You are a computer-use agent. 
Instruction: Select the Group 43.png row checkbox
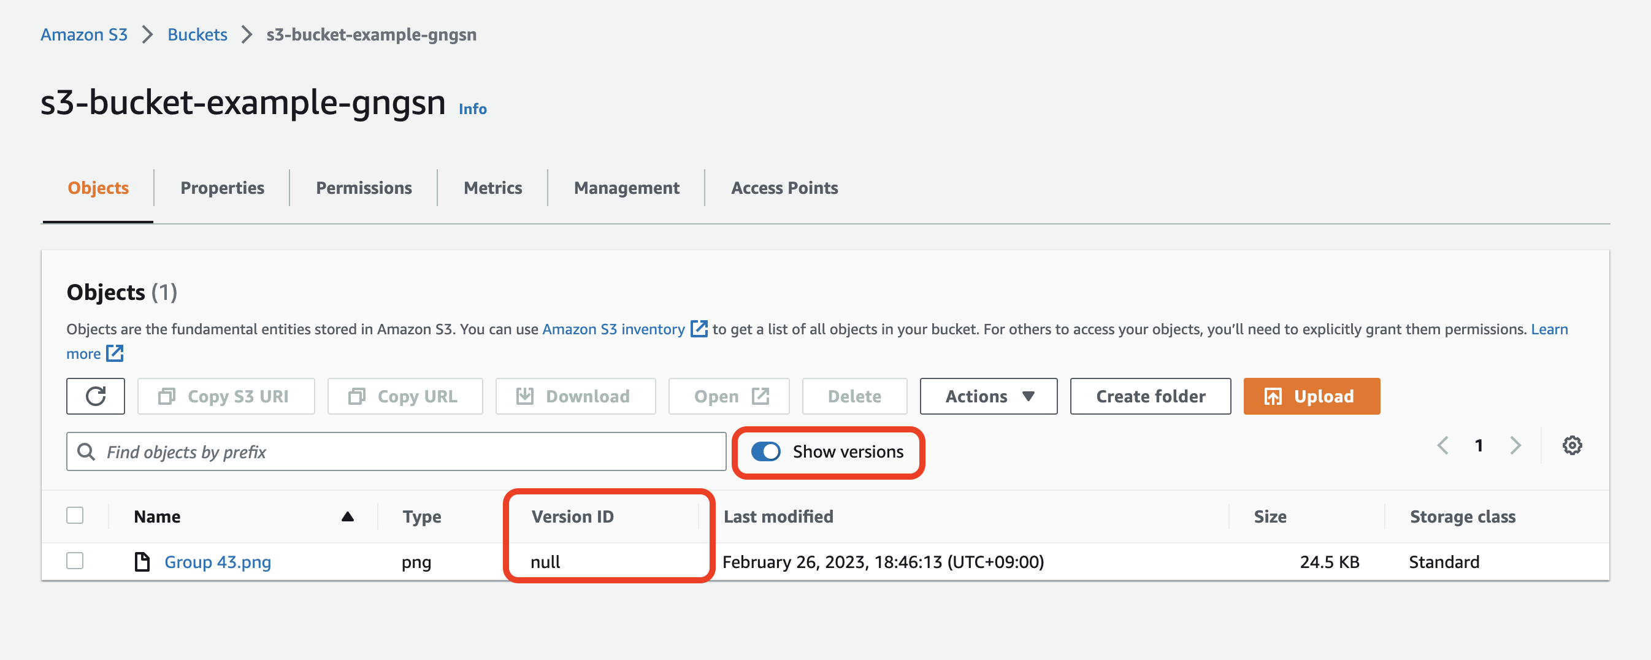(x=75, y=561)
